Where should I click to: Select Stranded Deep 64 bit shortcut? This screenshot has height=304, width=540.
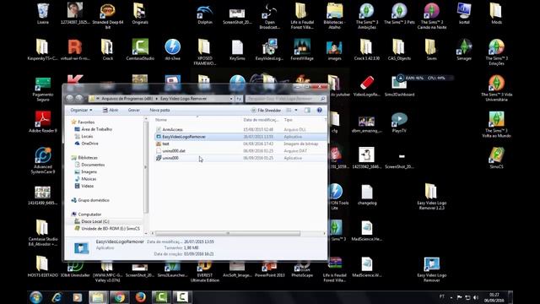[x=108, y=16]
